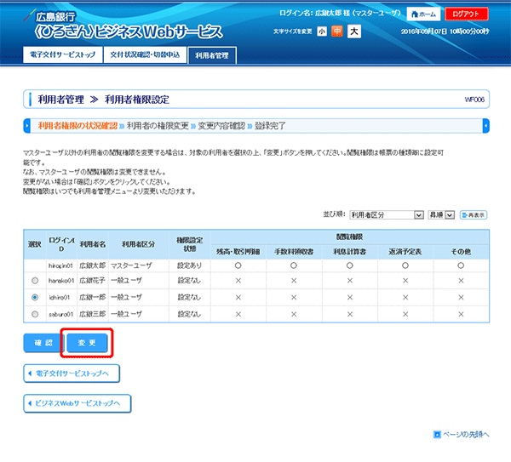
Task: Click the WF006 screen code
Action: click(474, 100)
